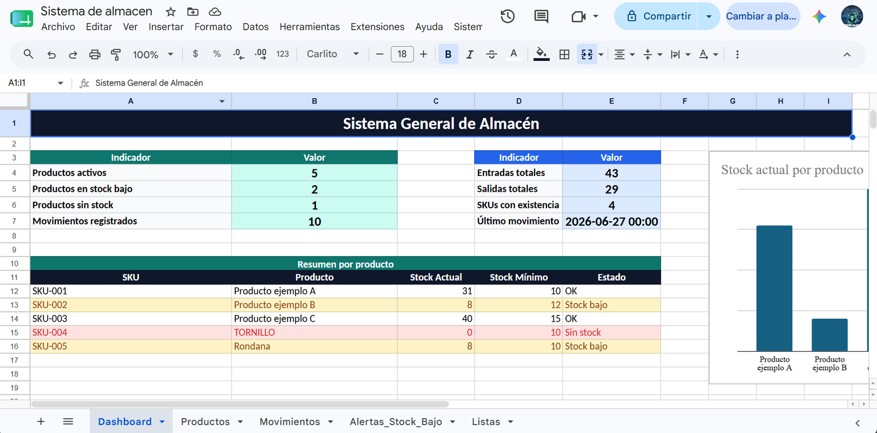Open the Insertar menu

coord(166,26)
